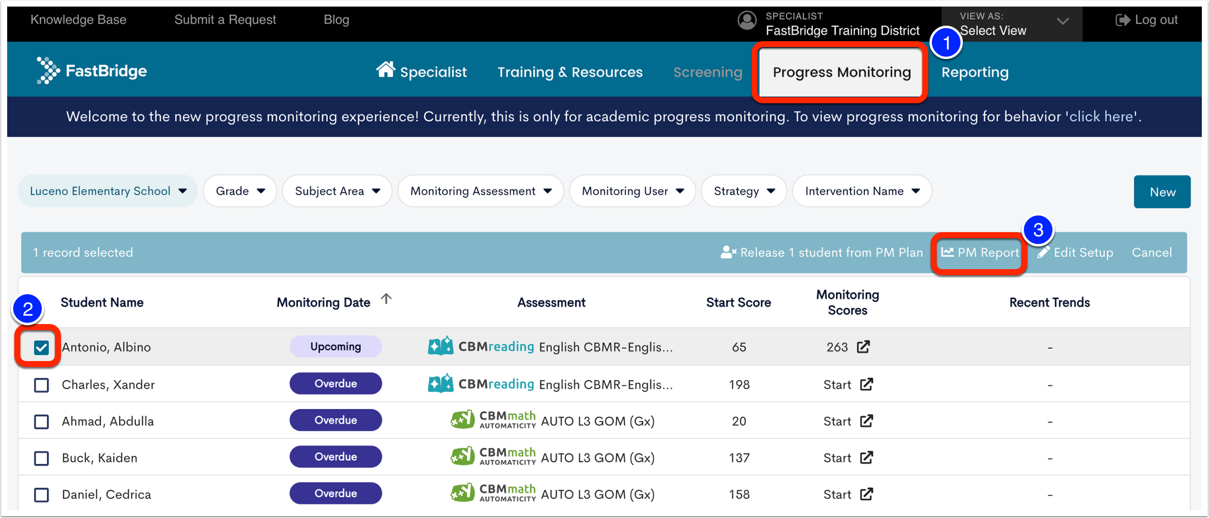Open the Luceno Elementary School dropdown
The height and width of the screenshot is (518, 1209).
point(108,191)
